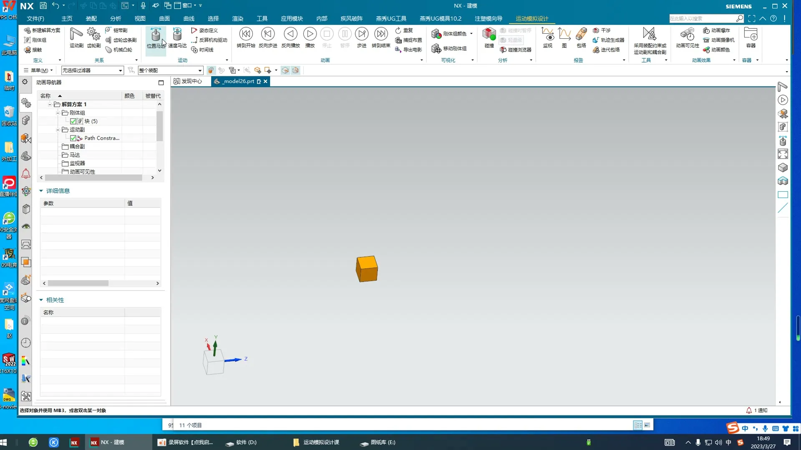Toggle maximize on the navigator panel
This screenshot has width=801, height=450.
pyautogui.click(x=161, y=82)
